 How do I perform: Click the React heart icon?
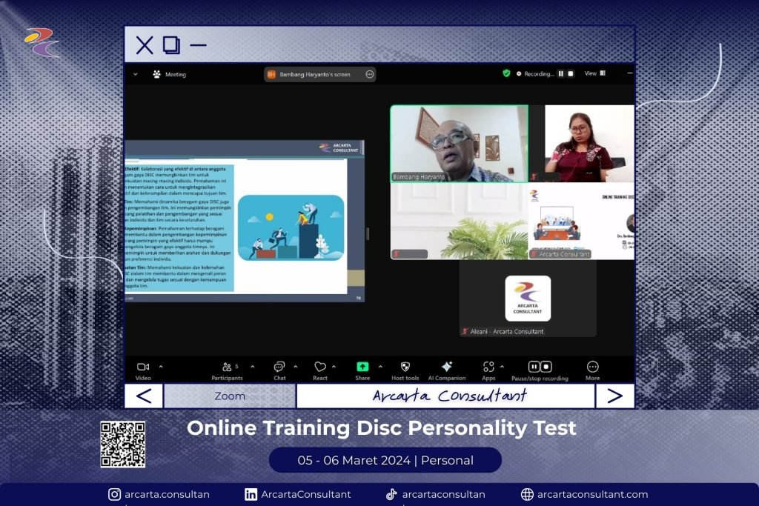point(320,367)
